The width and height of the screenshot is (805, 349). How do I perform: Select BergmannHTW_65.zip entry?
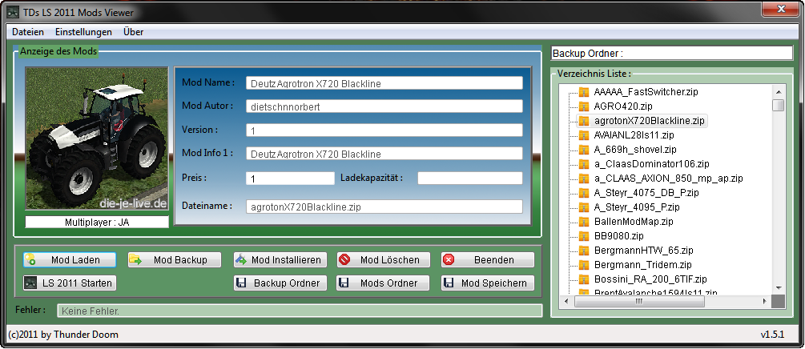coord(644,251)
